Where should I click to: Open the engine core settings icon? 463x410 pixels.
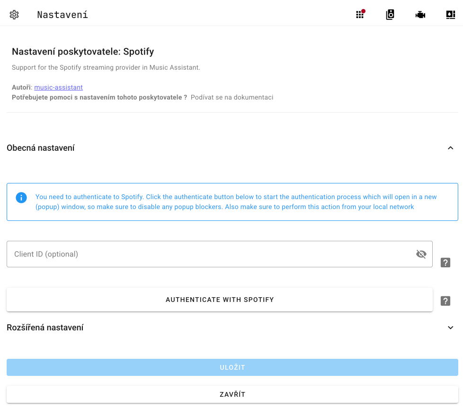click(x=420, y=14)
